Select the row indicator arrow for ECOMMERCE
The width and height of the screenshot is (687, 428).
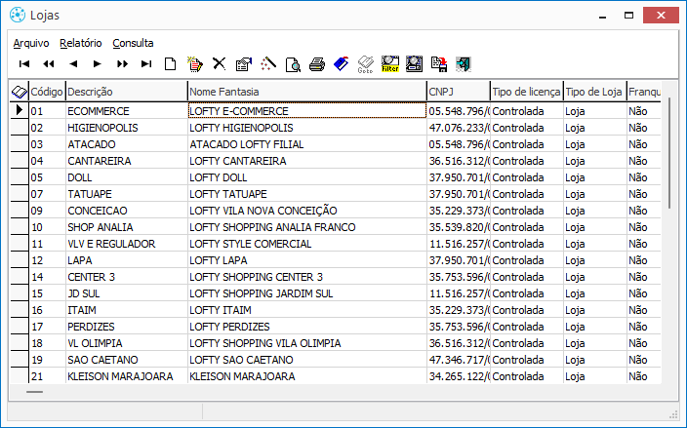[20, 110]
